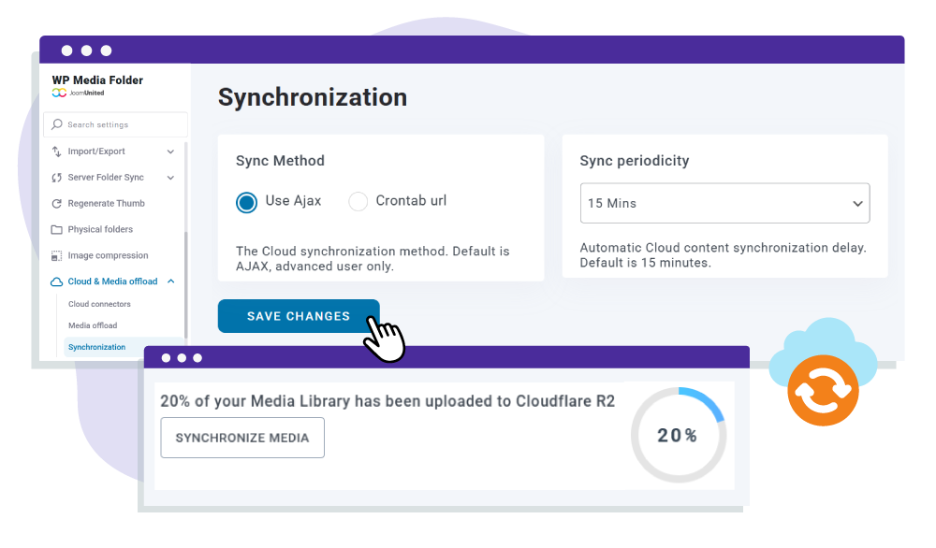Collapse the Cloud & Media offload section
Screen dimensions: 936x548
(170, 281)
